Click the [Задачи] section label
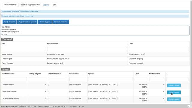Image resolution: width=192 pixels, height=108 pixels. [5, 69]
